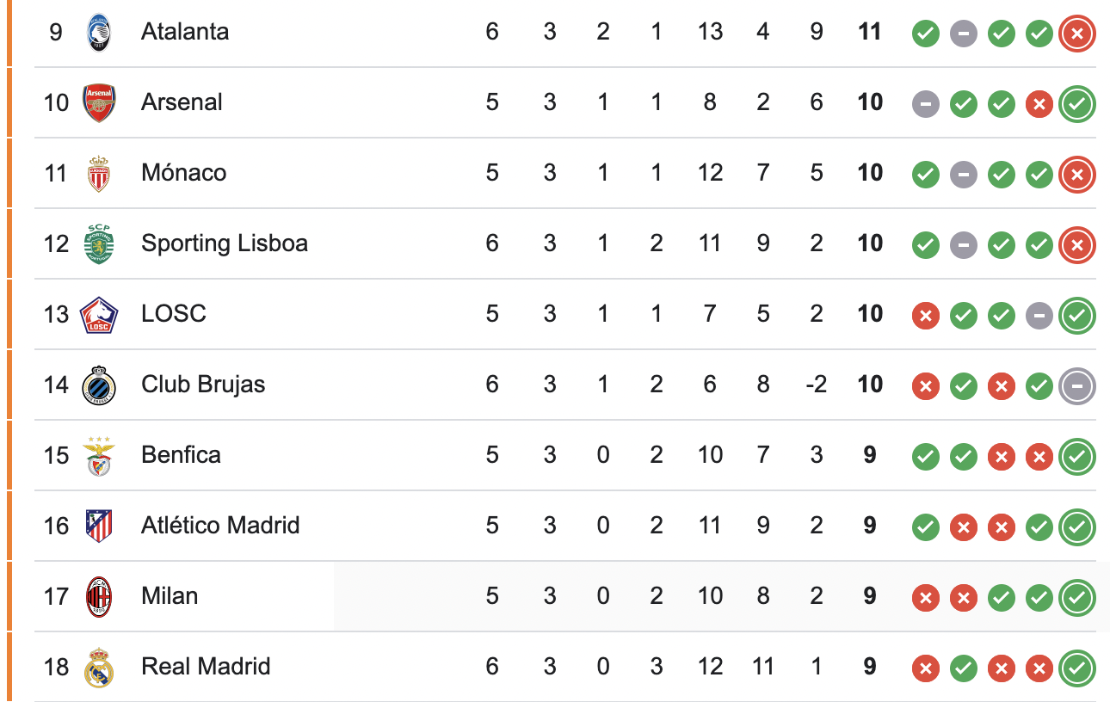
Task: Click the Club Brujas crest
Action: (99, 385)
